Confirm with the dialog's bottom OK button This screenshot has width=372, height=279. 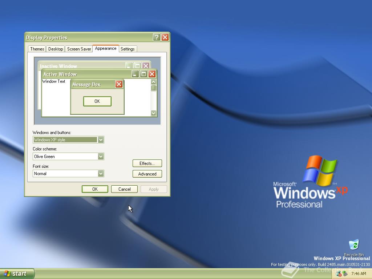95,189
